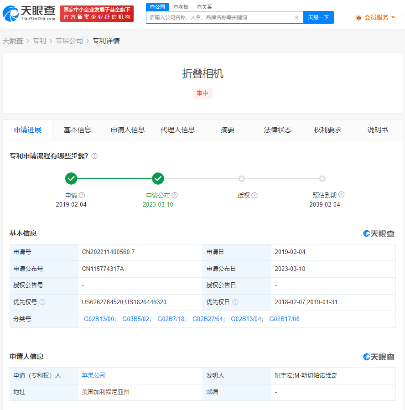Click 申请日 value 2019-02-04 in table
This screenshot has height=410, width=405.
(290, 252)
